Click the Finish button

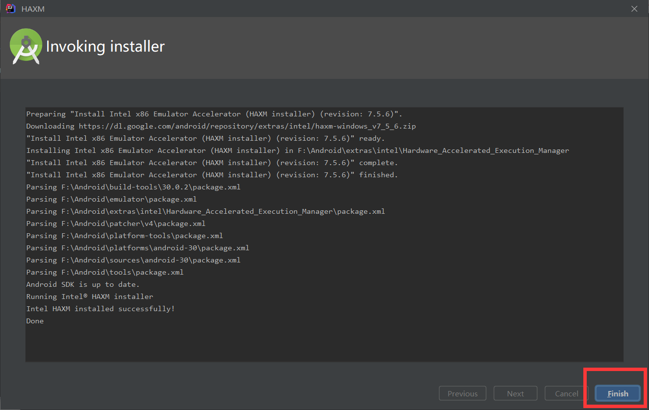click(617, 393)
